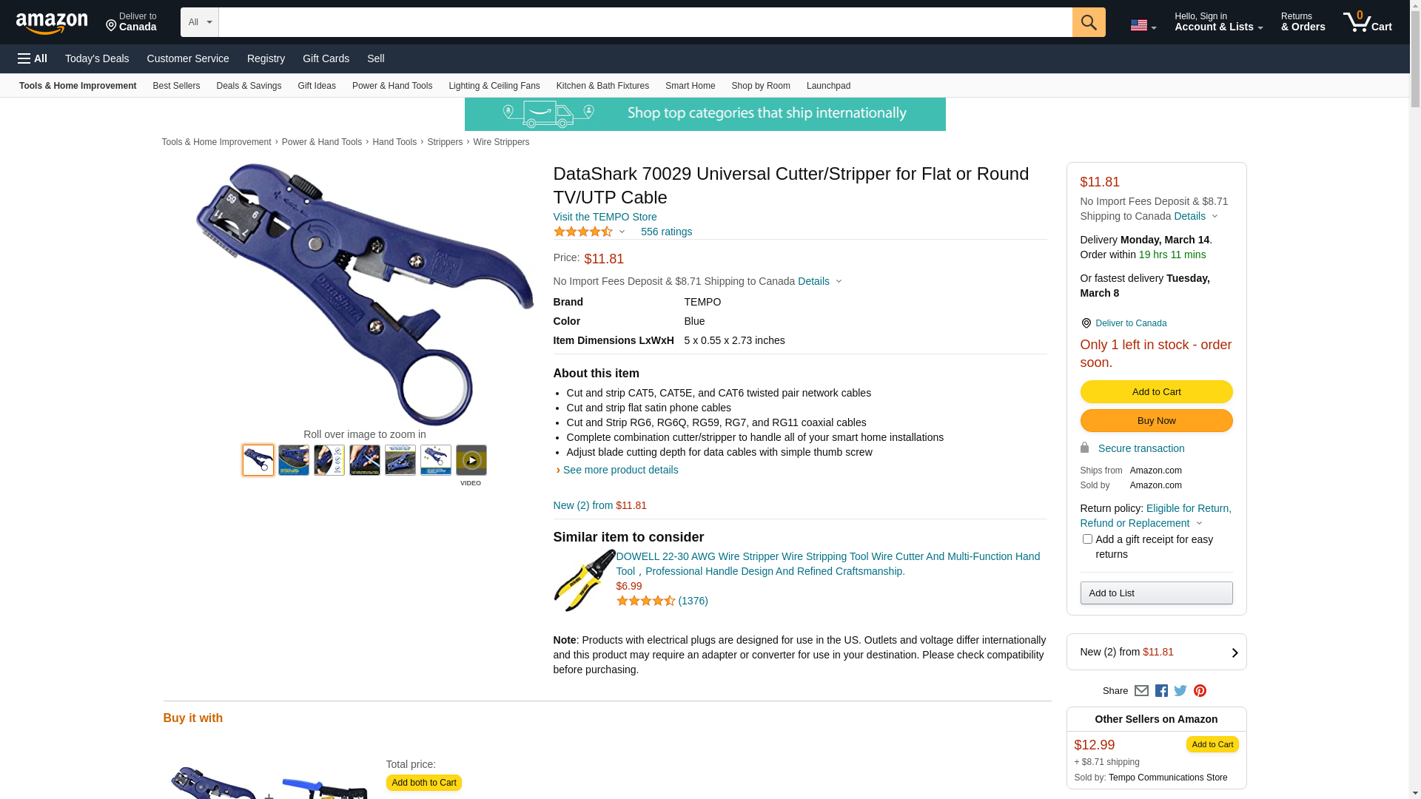Share on Pinterest icon
The width and height of the screenshot is (1421, 799).
1200,691
